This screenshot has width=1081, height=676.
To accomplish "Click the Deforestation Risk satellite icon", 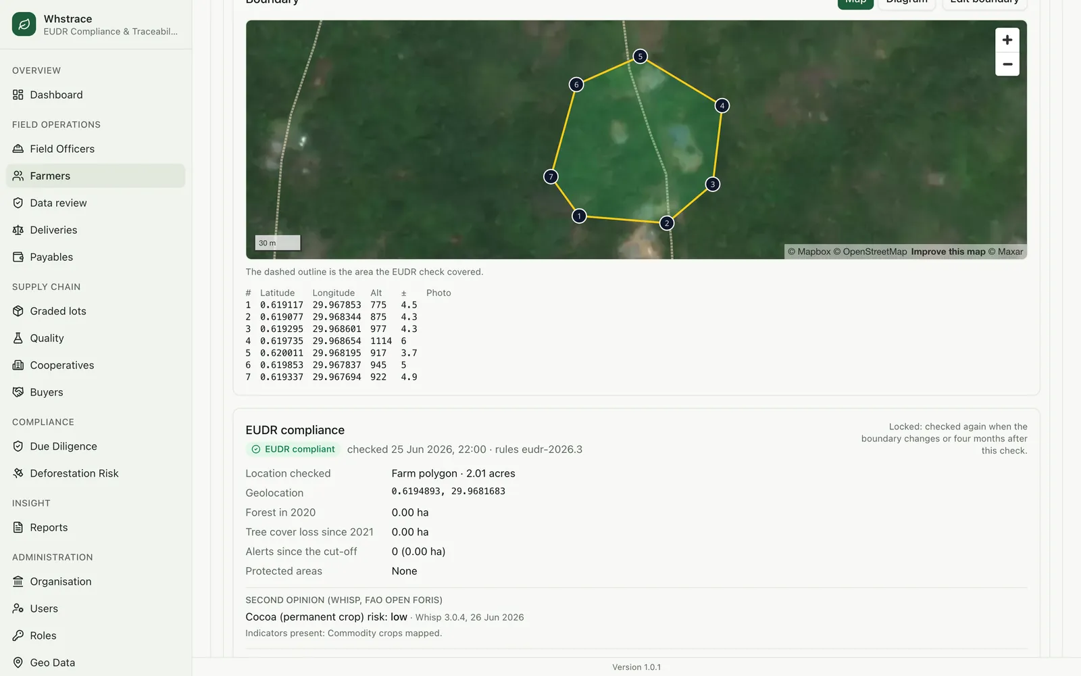I will point(18,473).
